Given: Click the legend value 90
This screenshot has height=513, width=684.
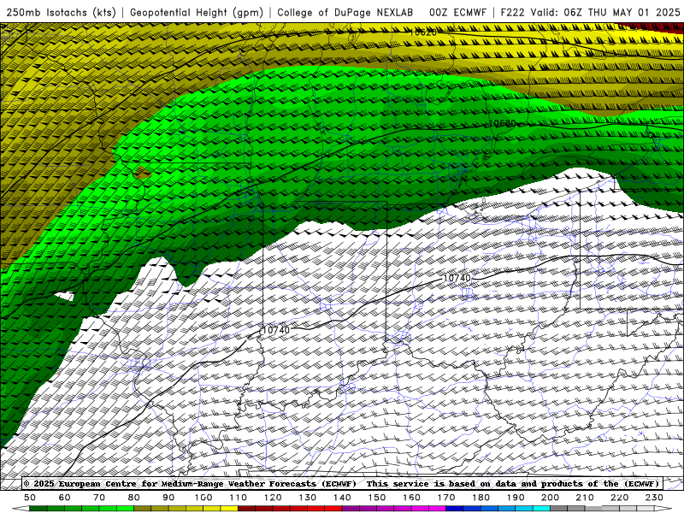Looking at the screenshot, I should 168,498.
